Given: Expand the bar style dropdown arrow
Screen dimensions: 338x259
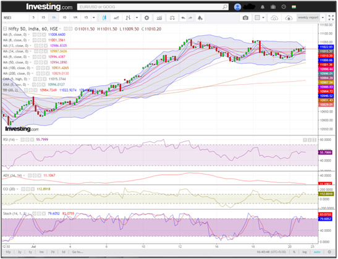Looking at the screenshot, I should click(x=137, y=18).
